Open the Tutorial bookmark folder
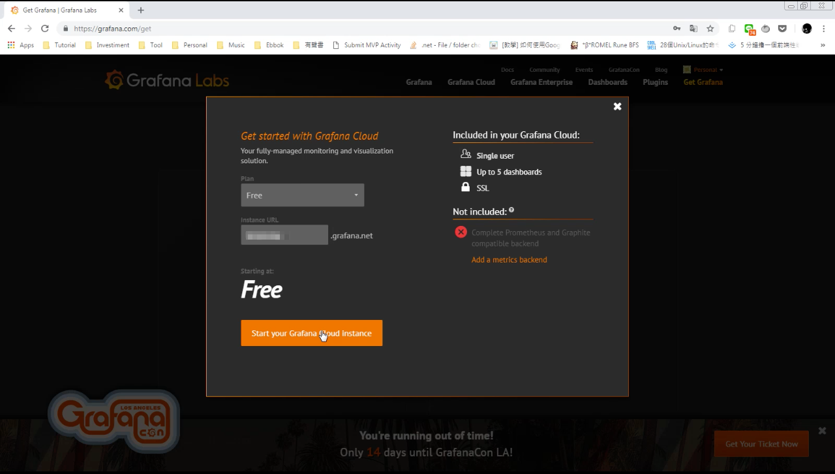The height and width of the screenshot is (474, 835). 59,45
